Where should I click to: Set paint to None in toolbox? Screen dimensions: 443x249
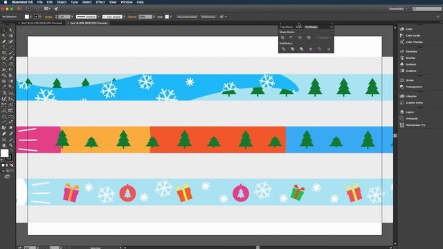click(12, 165)
